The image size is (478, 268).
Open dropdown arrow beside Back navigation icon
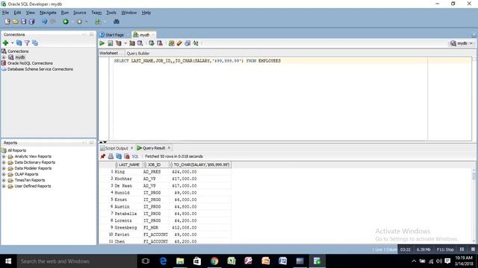72,22
